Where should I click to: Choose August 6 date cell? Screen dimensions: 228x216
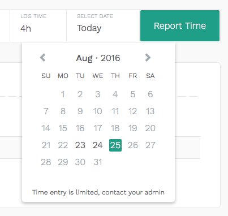pos(150,94)
